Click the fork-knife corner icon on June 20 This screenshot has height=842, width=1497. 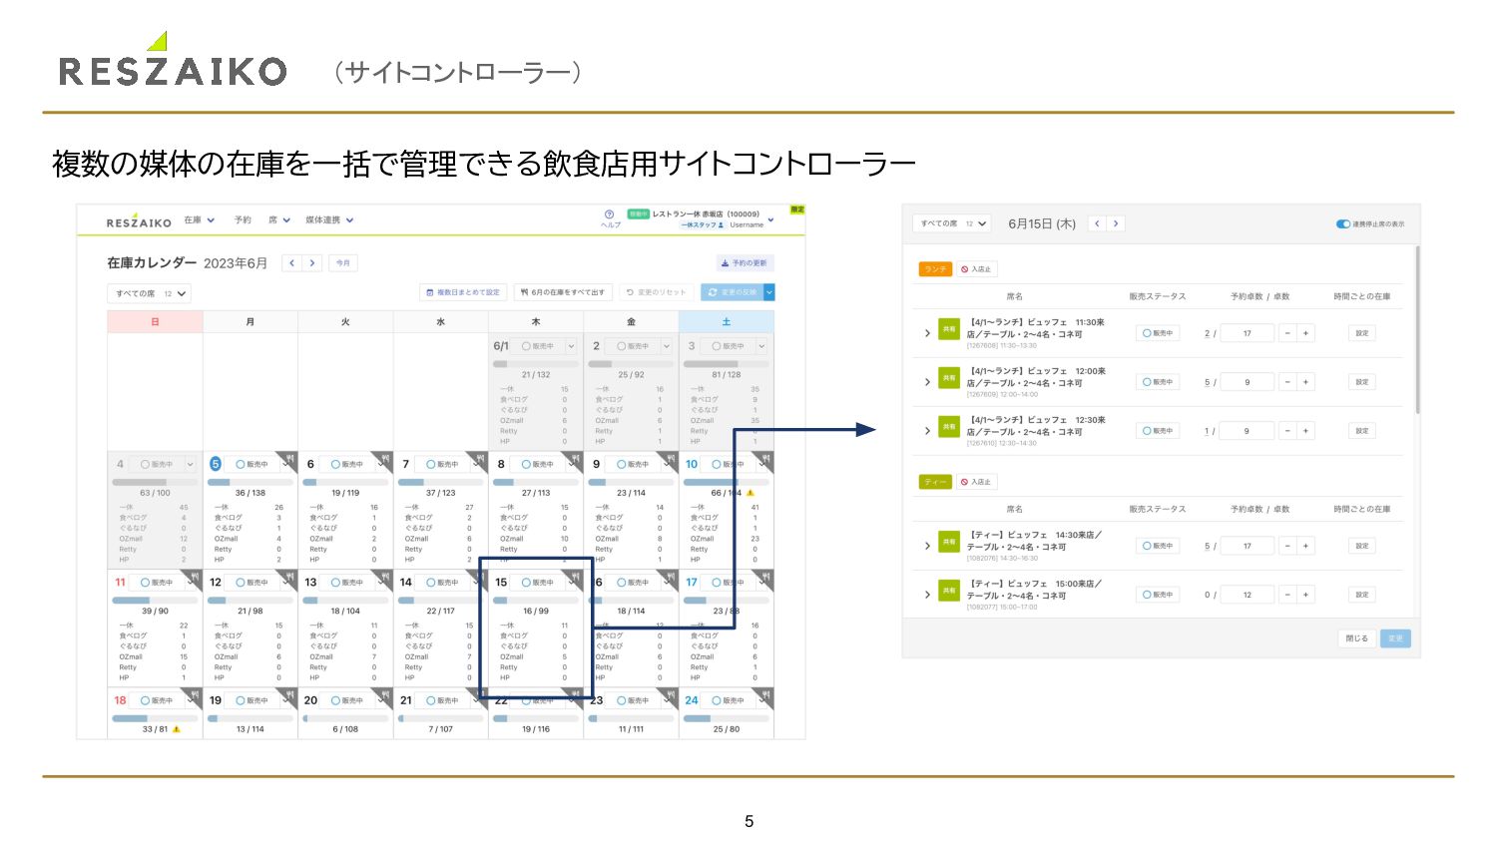click(385, 695)
